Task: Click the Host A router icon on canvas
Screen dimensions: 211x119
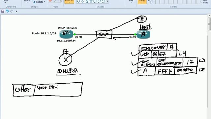Action: (x=143, y=34)
